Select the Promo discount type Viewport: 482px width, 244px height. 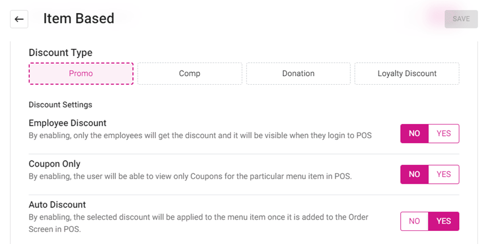[81, 73]
